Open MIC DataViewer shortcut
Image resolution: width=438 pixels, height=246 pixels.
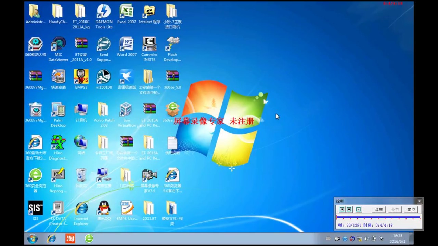[x=58, y=49]
